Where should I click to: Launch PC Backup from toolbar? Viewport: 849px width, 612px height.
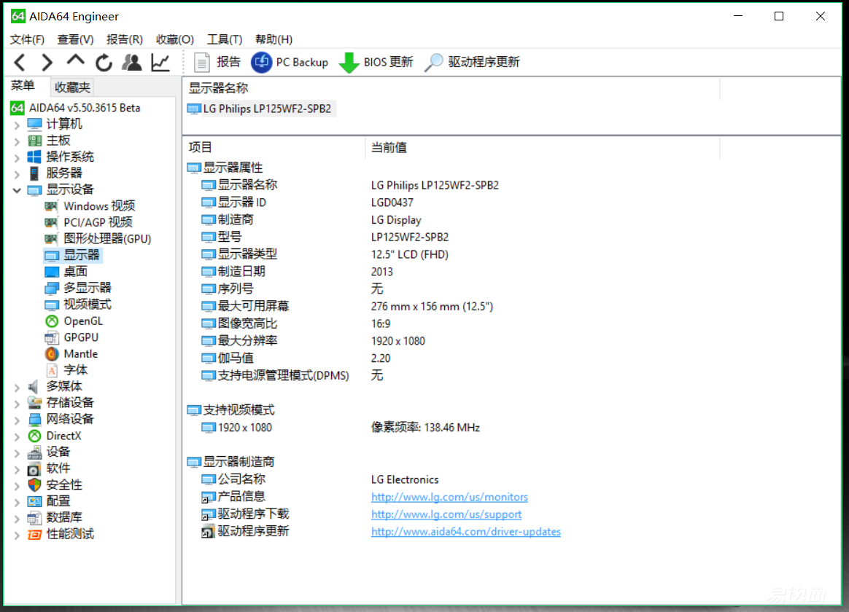pyautogui.click(x=289, y=62)
